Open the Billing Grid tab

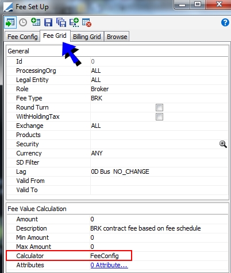[x=87, y=37]
